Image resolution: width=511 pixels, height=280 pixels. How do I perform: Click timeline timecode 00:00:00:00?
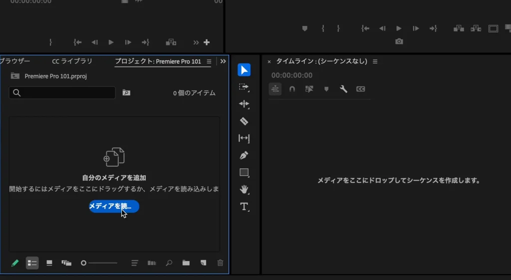pos(291,75)
